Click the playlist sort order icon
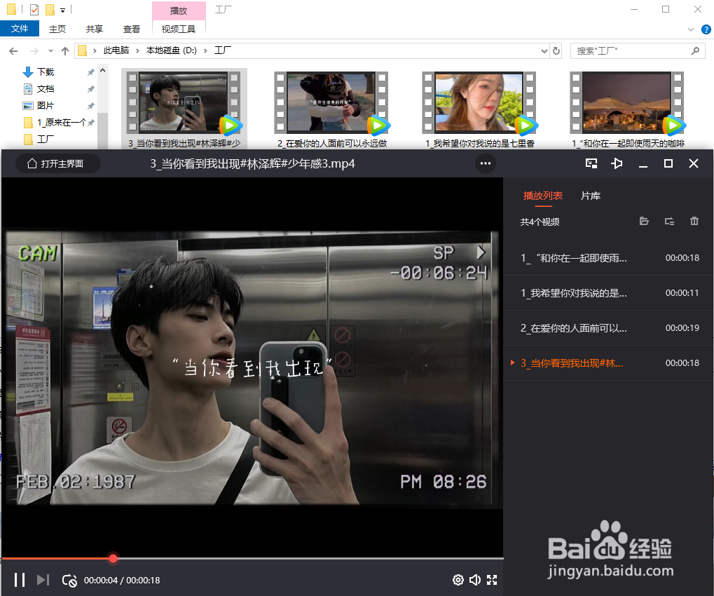 669,222
